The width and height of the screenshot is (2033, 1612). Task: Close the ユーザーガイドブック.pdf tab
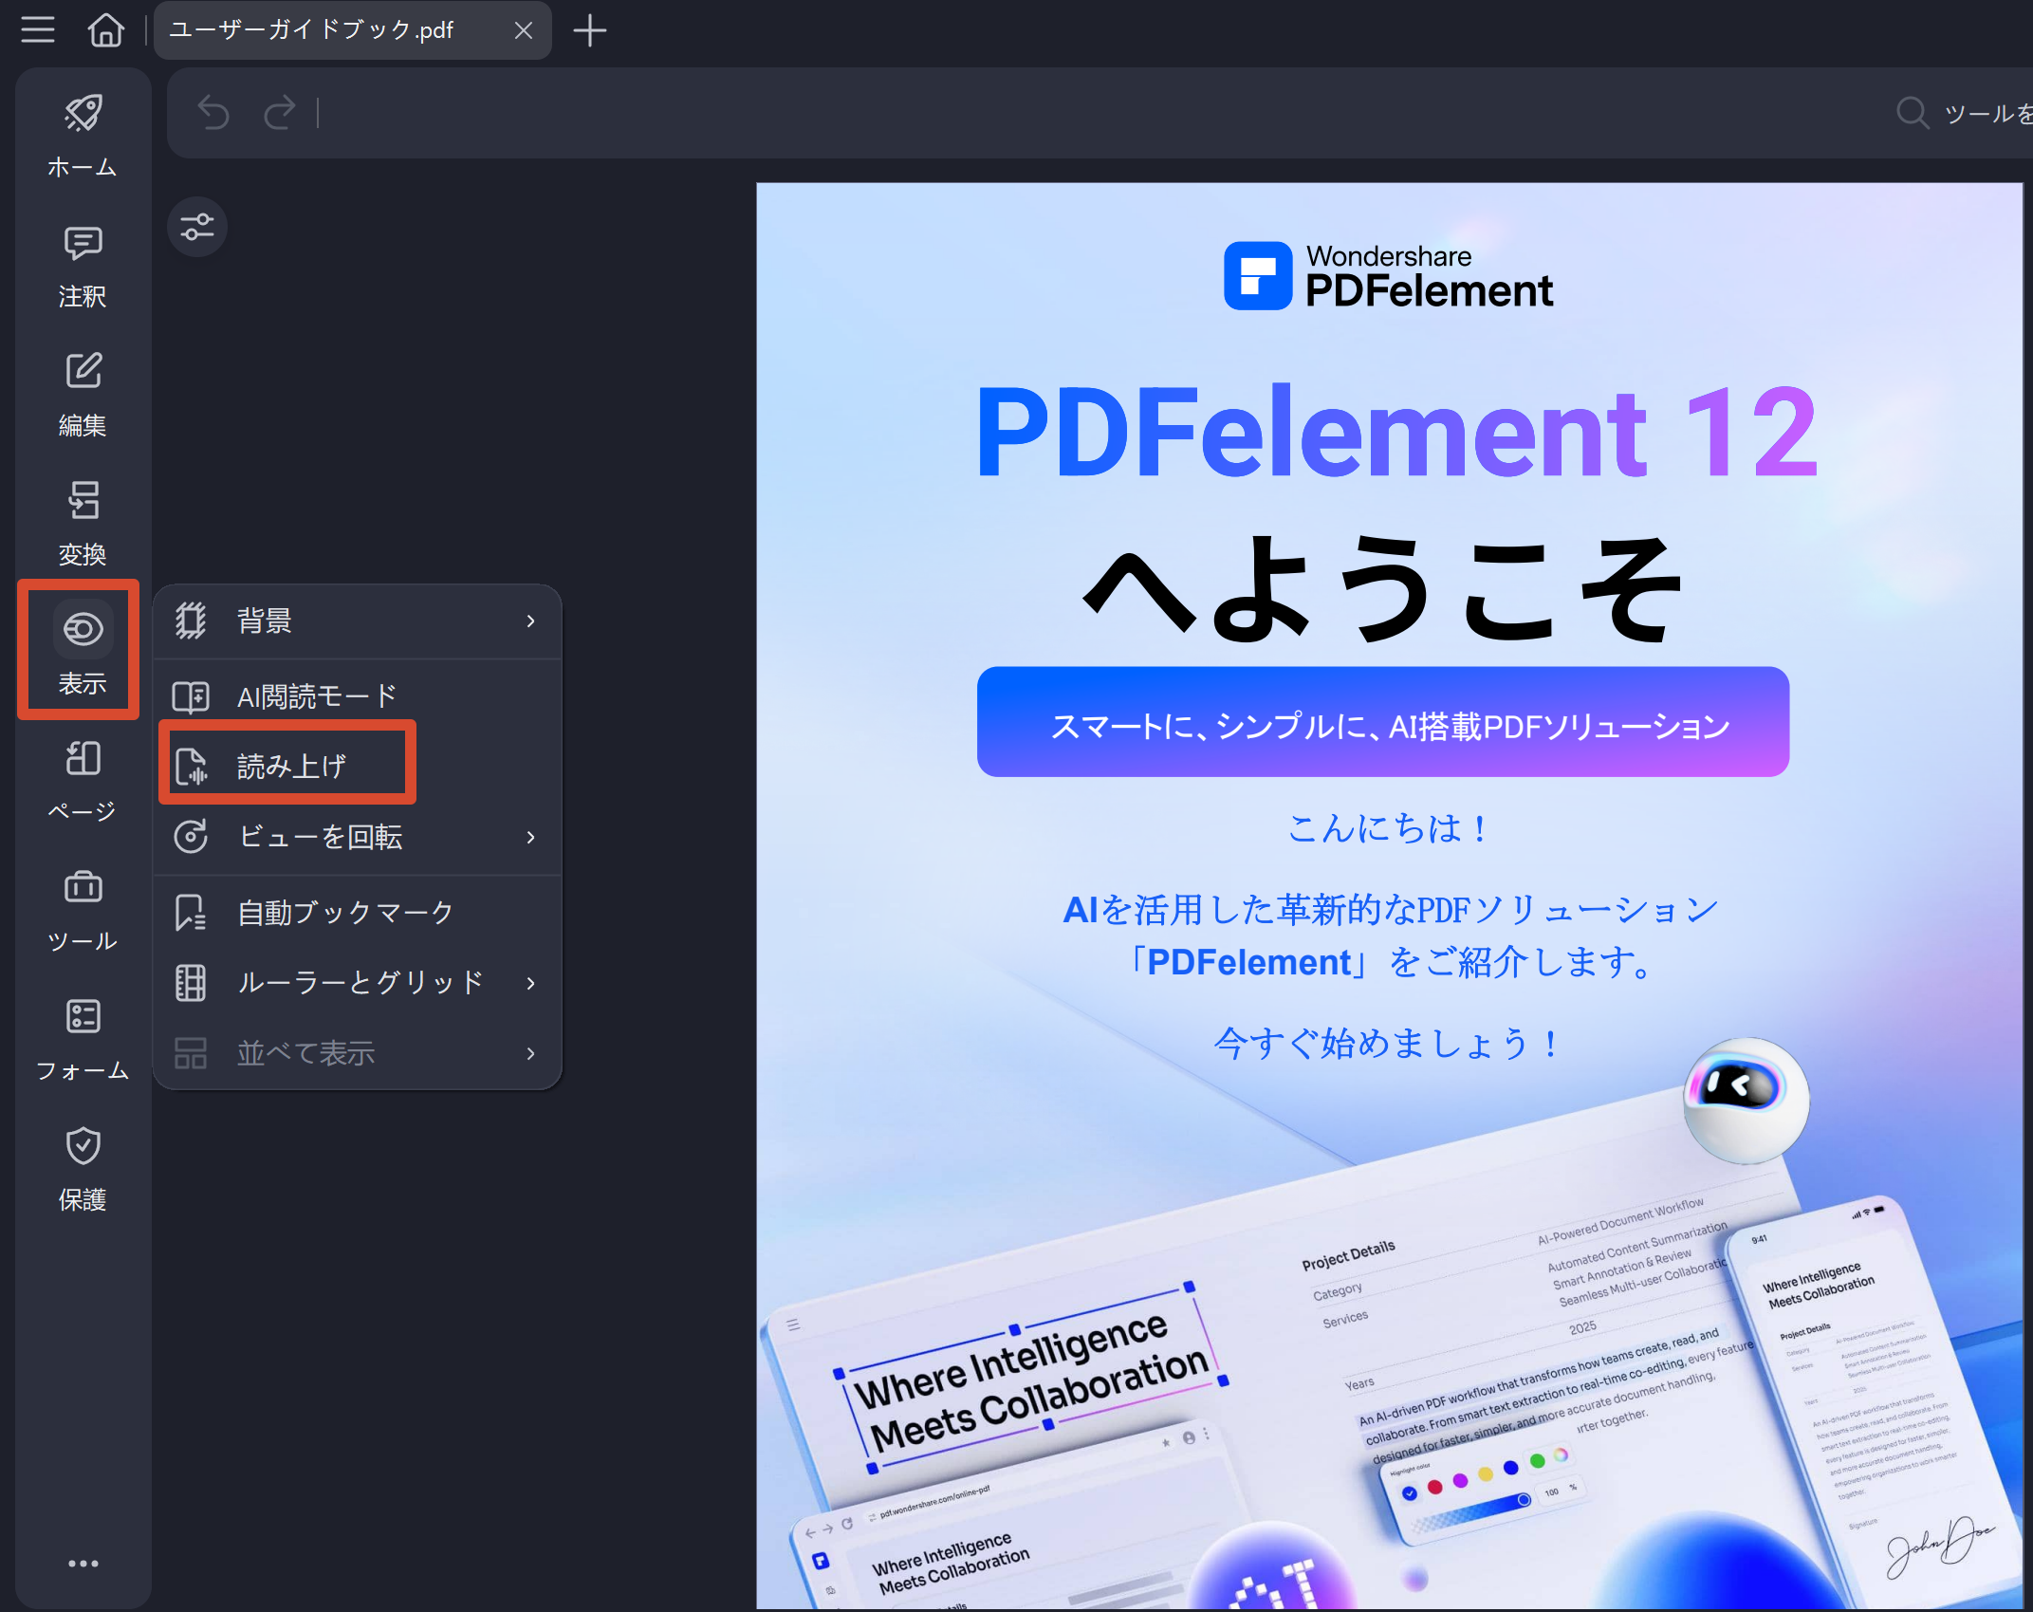(x=523, y=30)
